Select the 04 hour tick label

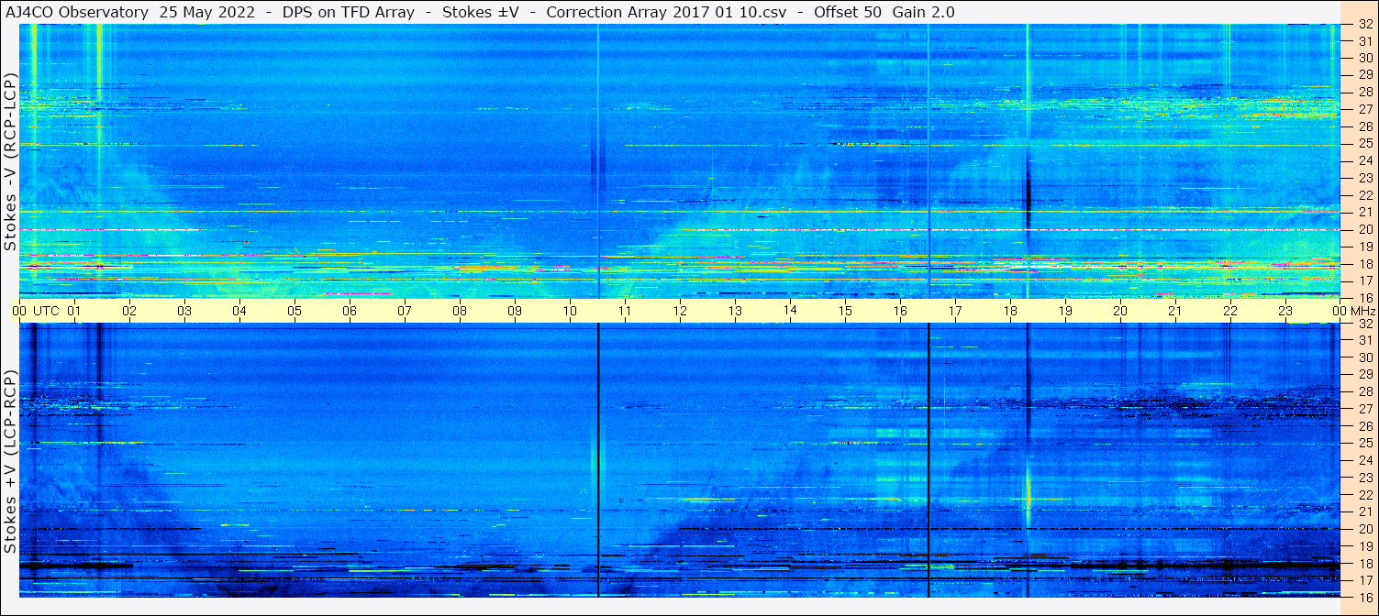click(239, 311)
